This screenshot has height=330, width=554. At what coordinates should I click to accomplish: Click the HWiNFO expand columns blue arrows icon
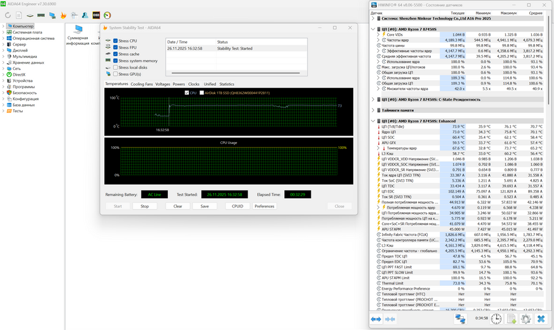tap(376, 319)
